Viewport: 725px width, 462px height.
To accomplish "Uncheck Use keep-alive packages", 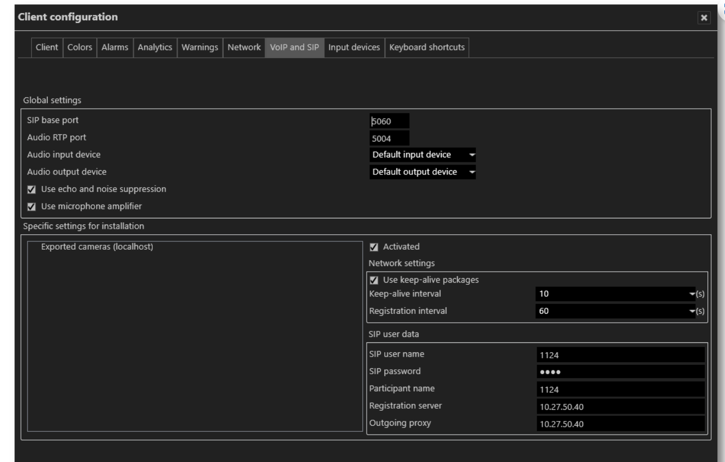I will [x=374, y=280].
